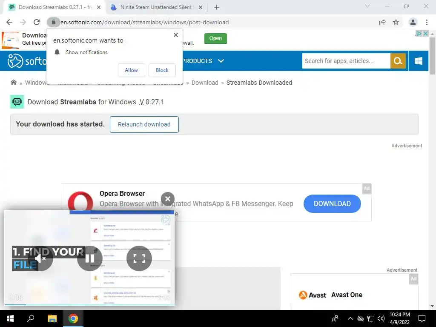Close the Download Streamlabs tab
Viewport: 436px width, 327px height.
coord(99,7)
